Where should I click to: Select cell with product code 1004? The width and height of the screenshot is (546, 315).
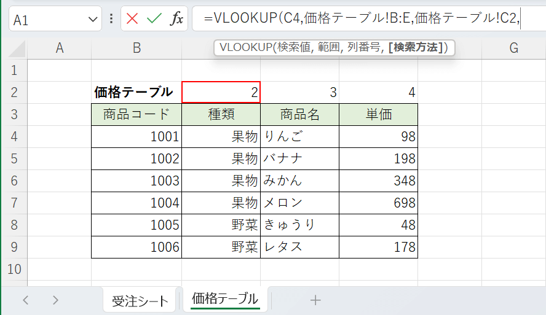136,203
